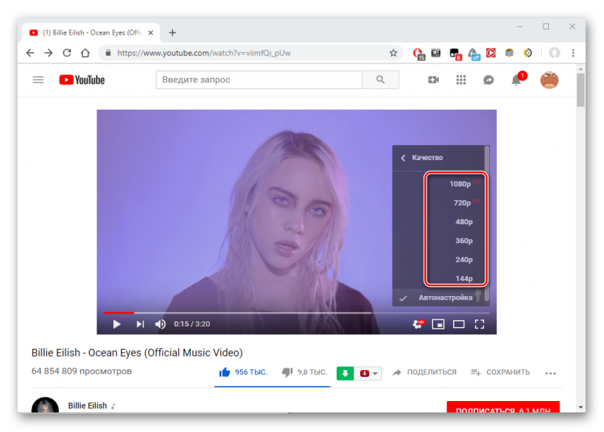Open YouTube messages share icon
Image resolution: width=604 pixels, height=432 pixels.
(488, 80)
